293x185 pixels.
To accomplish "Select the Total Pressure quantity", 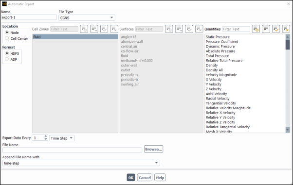I will coord(218,56).
